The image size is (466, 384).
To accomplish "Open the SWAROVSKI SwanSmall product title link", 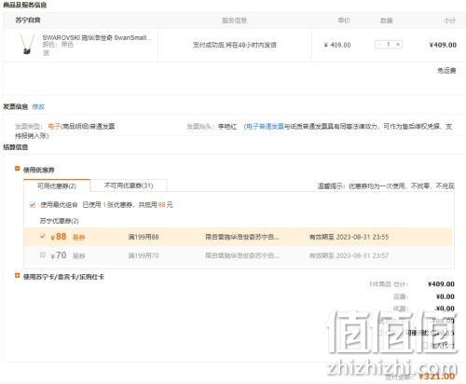I will [97, 38].
